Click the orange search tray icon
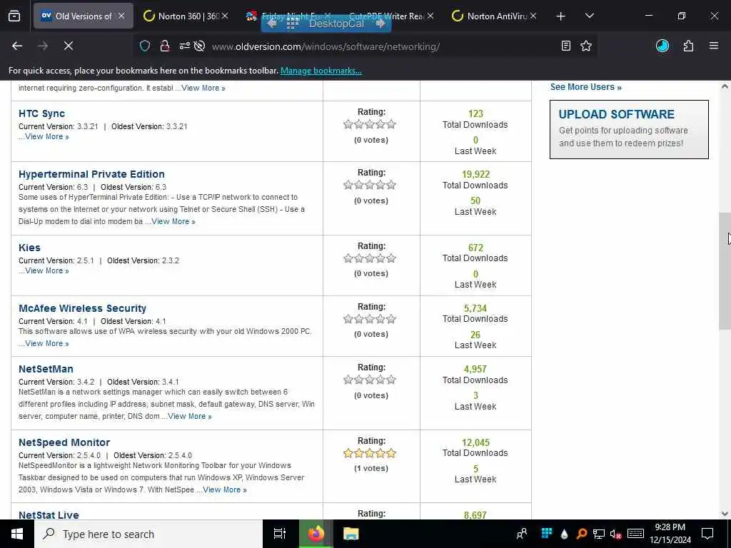Image resolution: width=731 pixels, height=548 pixels. point(581,534)
